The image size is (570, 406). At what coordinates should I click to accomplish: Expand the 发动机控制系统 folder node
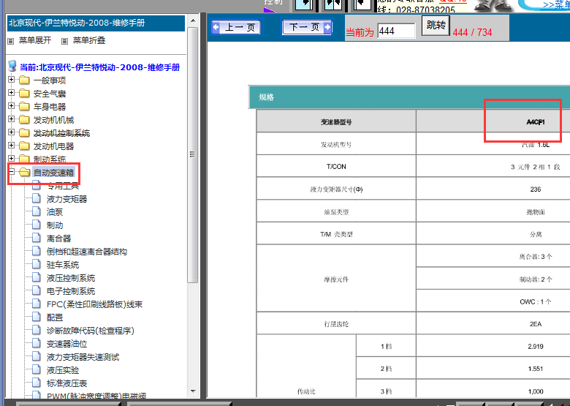(x=11, y=132)
